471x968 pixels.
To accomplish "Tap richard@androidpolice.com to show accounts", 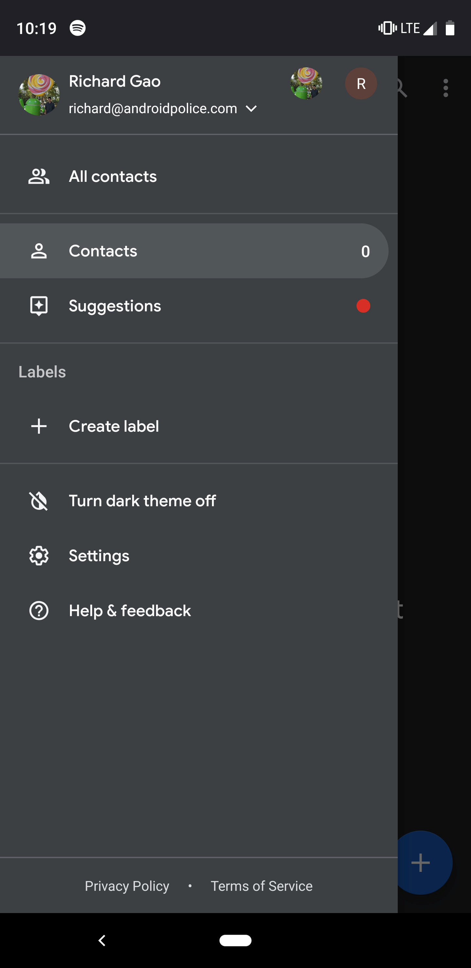I will click(153, 109).
